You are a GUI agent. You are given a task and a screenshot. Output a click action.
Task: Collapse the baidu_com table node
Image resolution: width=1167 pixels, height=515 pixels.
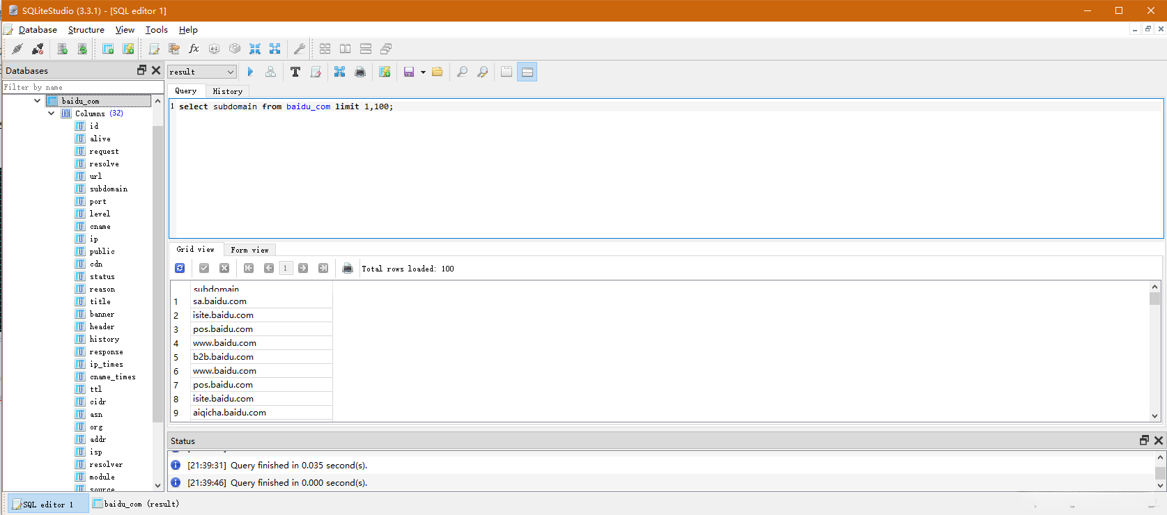tap(37, 101)
